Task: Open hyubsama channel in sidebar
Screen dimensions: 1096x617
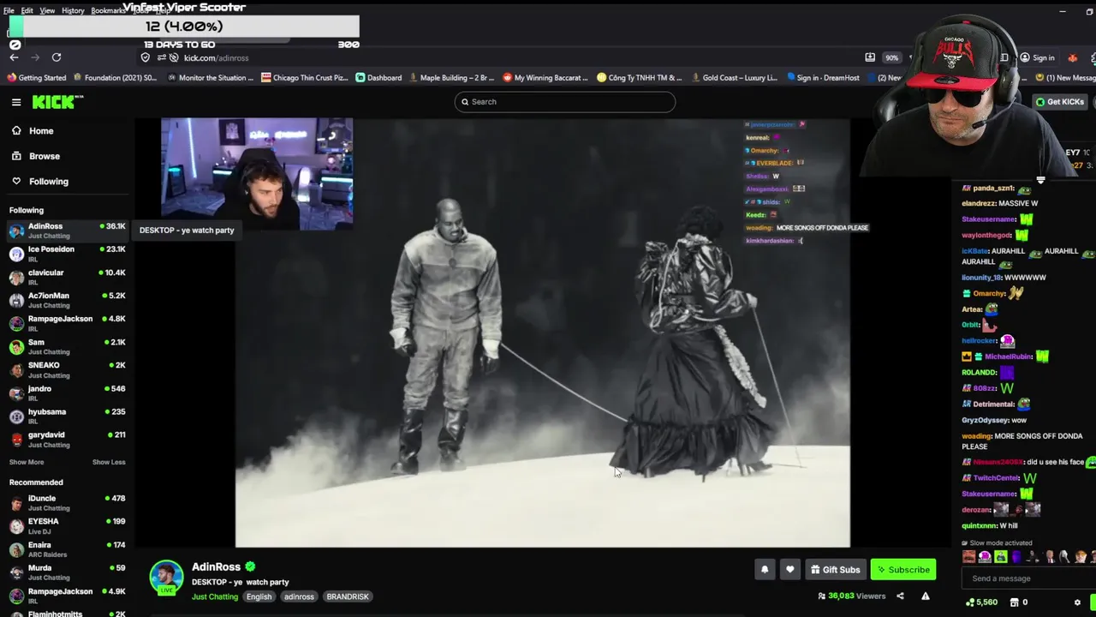Action: pos(67,416)
